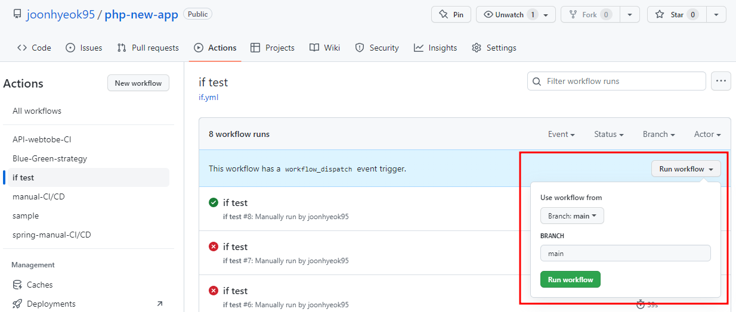Click the Deployments external arrow icon
Image resolution: width=736 pixels, height=312 pixels.
coord(159,304)
